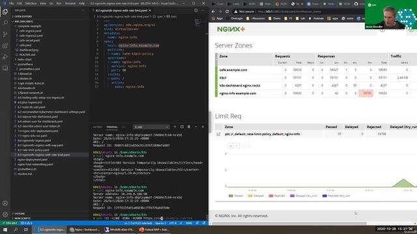Viewport: 417px width, 234px height.
Task: Toggle Rejected (dry_run) series in legend
Action: tap(336, 196)
